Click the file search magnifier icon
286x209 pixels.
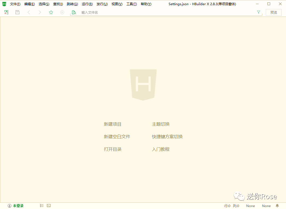point(74,12)
